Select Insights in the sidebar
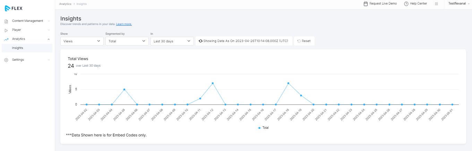The image size is (472, 151). [18, 48]
